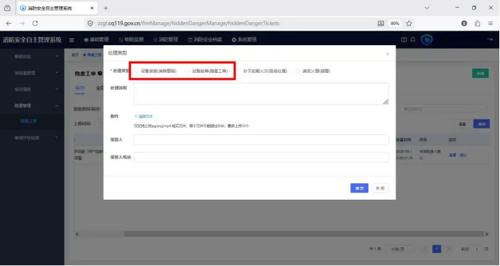This screenshot has width=500, height=266.
Task: Click the table scrollbar right arrow
Action: pos(487,234)
